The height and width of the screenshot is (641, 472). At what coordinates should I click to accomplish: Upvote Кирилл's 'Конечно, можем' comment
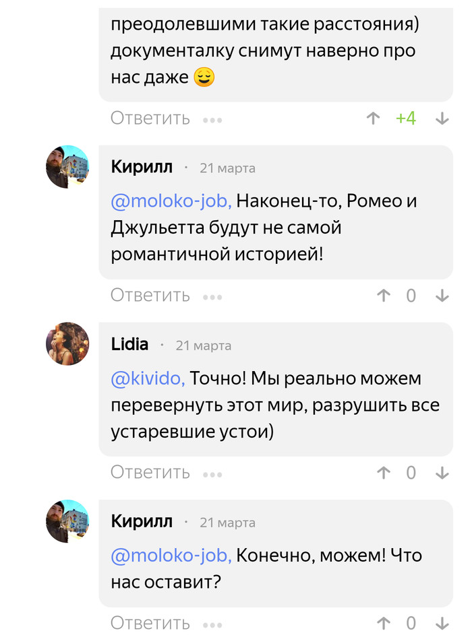pyautogui.click(x=384, y=623)
